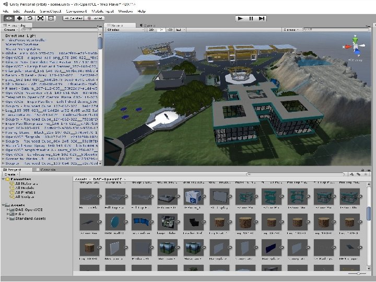Switch to the Game tab
The width and height of the screenshot is (376, 282).
(x=148, y=25)
